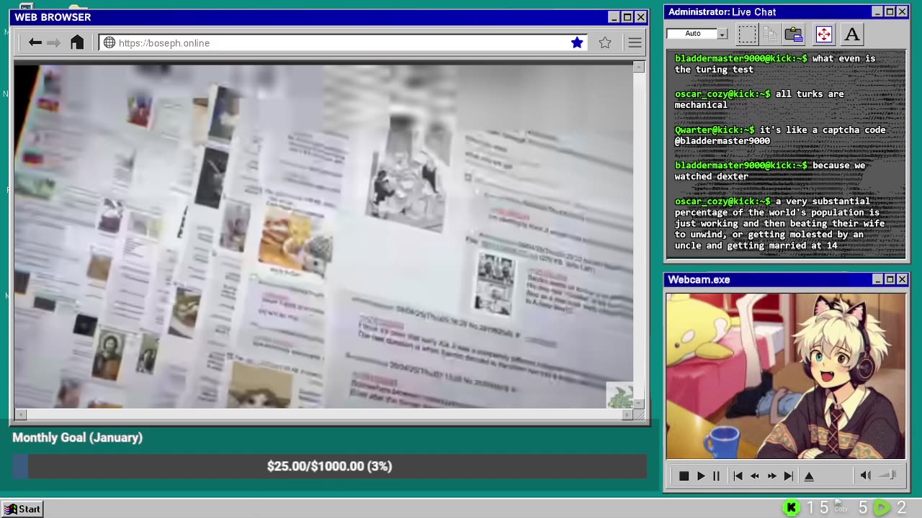Click the outlined favorites star

605,42
